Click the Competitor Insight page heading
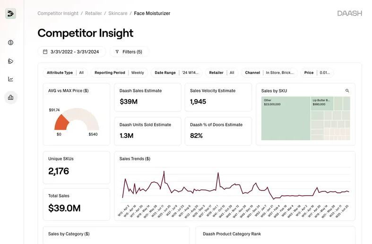 click(x=86, y=33)
